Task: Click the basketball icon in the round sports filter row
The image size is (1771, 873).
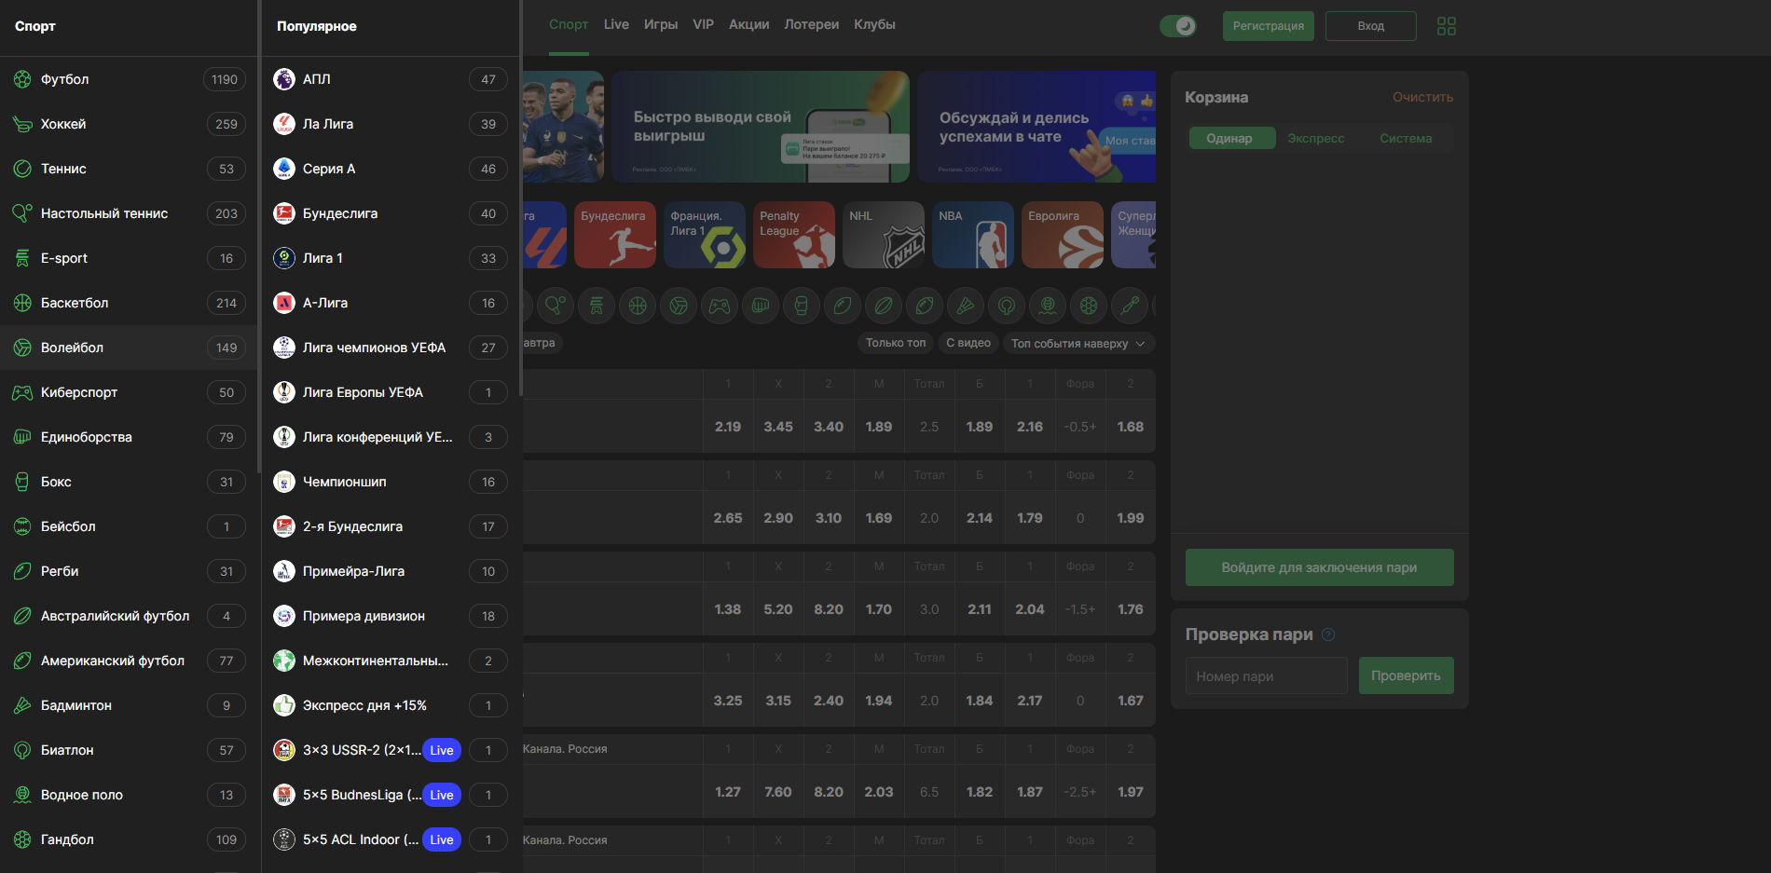Action: (x=638, y=306)
